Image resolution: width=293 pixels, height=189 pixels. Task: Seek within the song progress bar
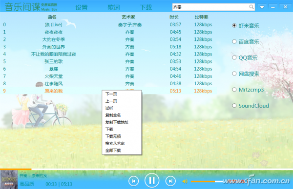(x=146, y=169)
